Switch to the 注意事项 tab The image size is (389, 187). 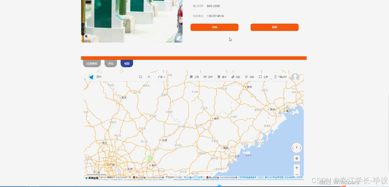(x=92, y=63)
